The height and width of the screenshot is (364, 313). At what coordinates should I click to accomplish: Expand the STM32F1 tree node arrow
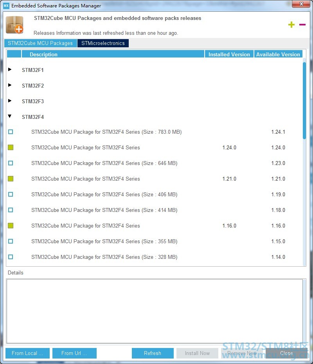click(10, 70)
